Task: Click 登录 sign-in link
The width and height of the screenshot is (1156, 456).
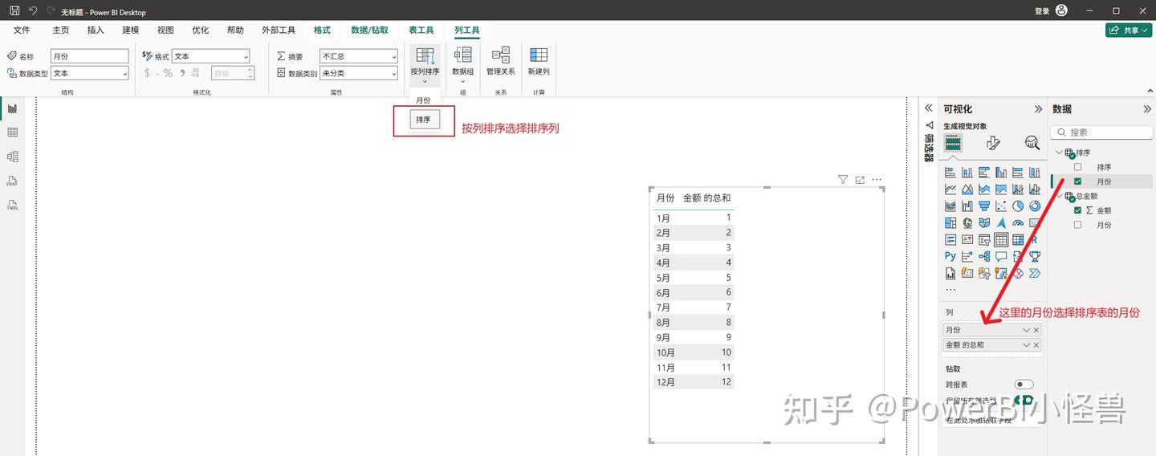Action: [1042, 11]
